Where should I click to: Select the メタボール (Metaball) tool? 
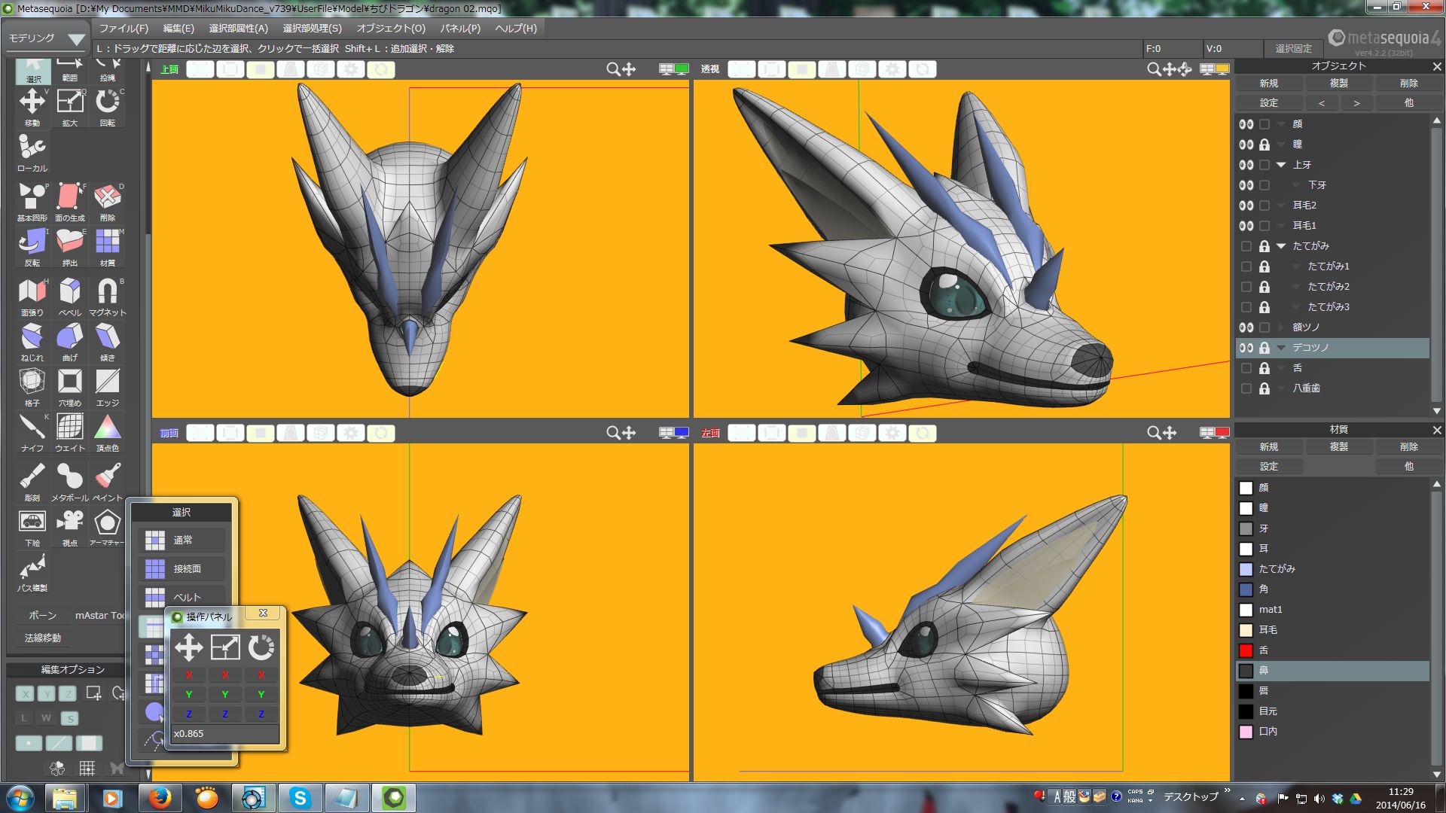tap(70, 482)
